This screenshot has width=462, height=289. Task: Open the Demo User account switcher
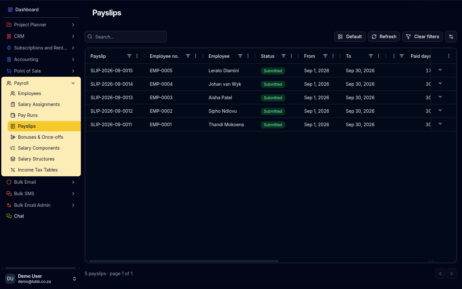pos(41,279)
